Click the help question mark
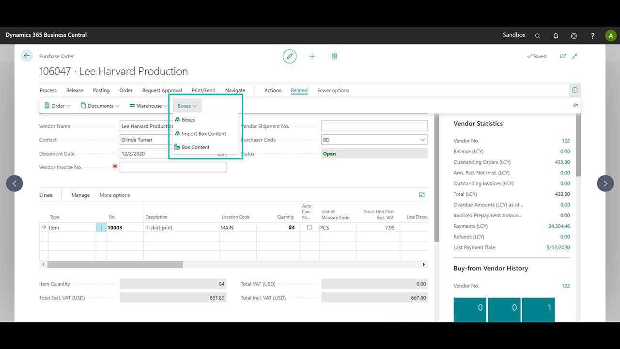Screen dimensions: 620x349 592,36
